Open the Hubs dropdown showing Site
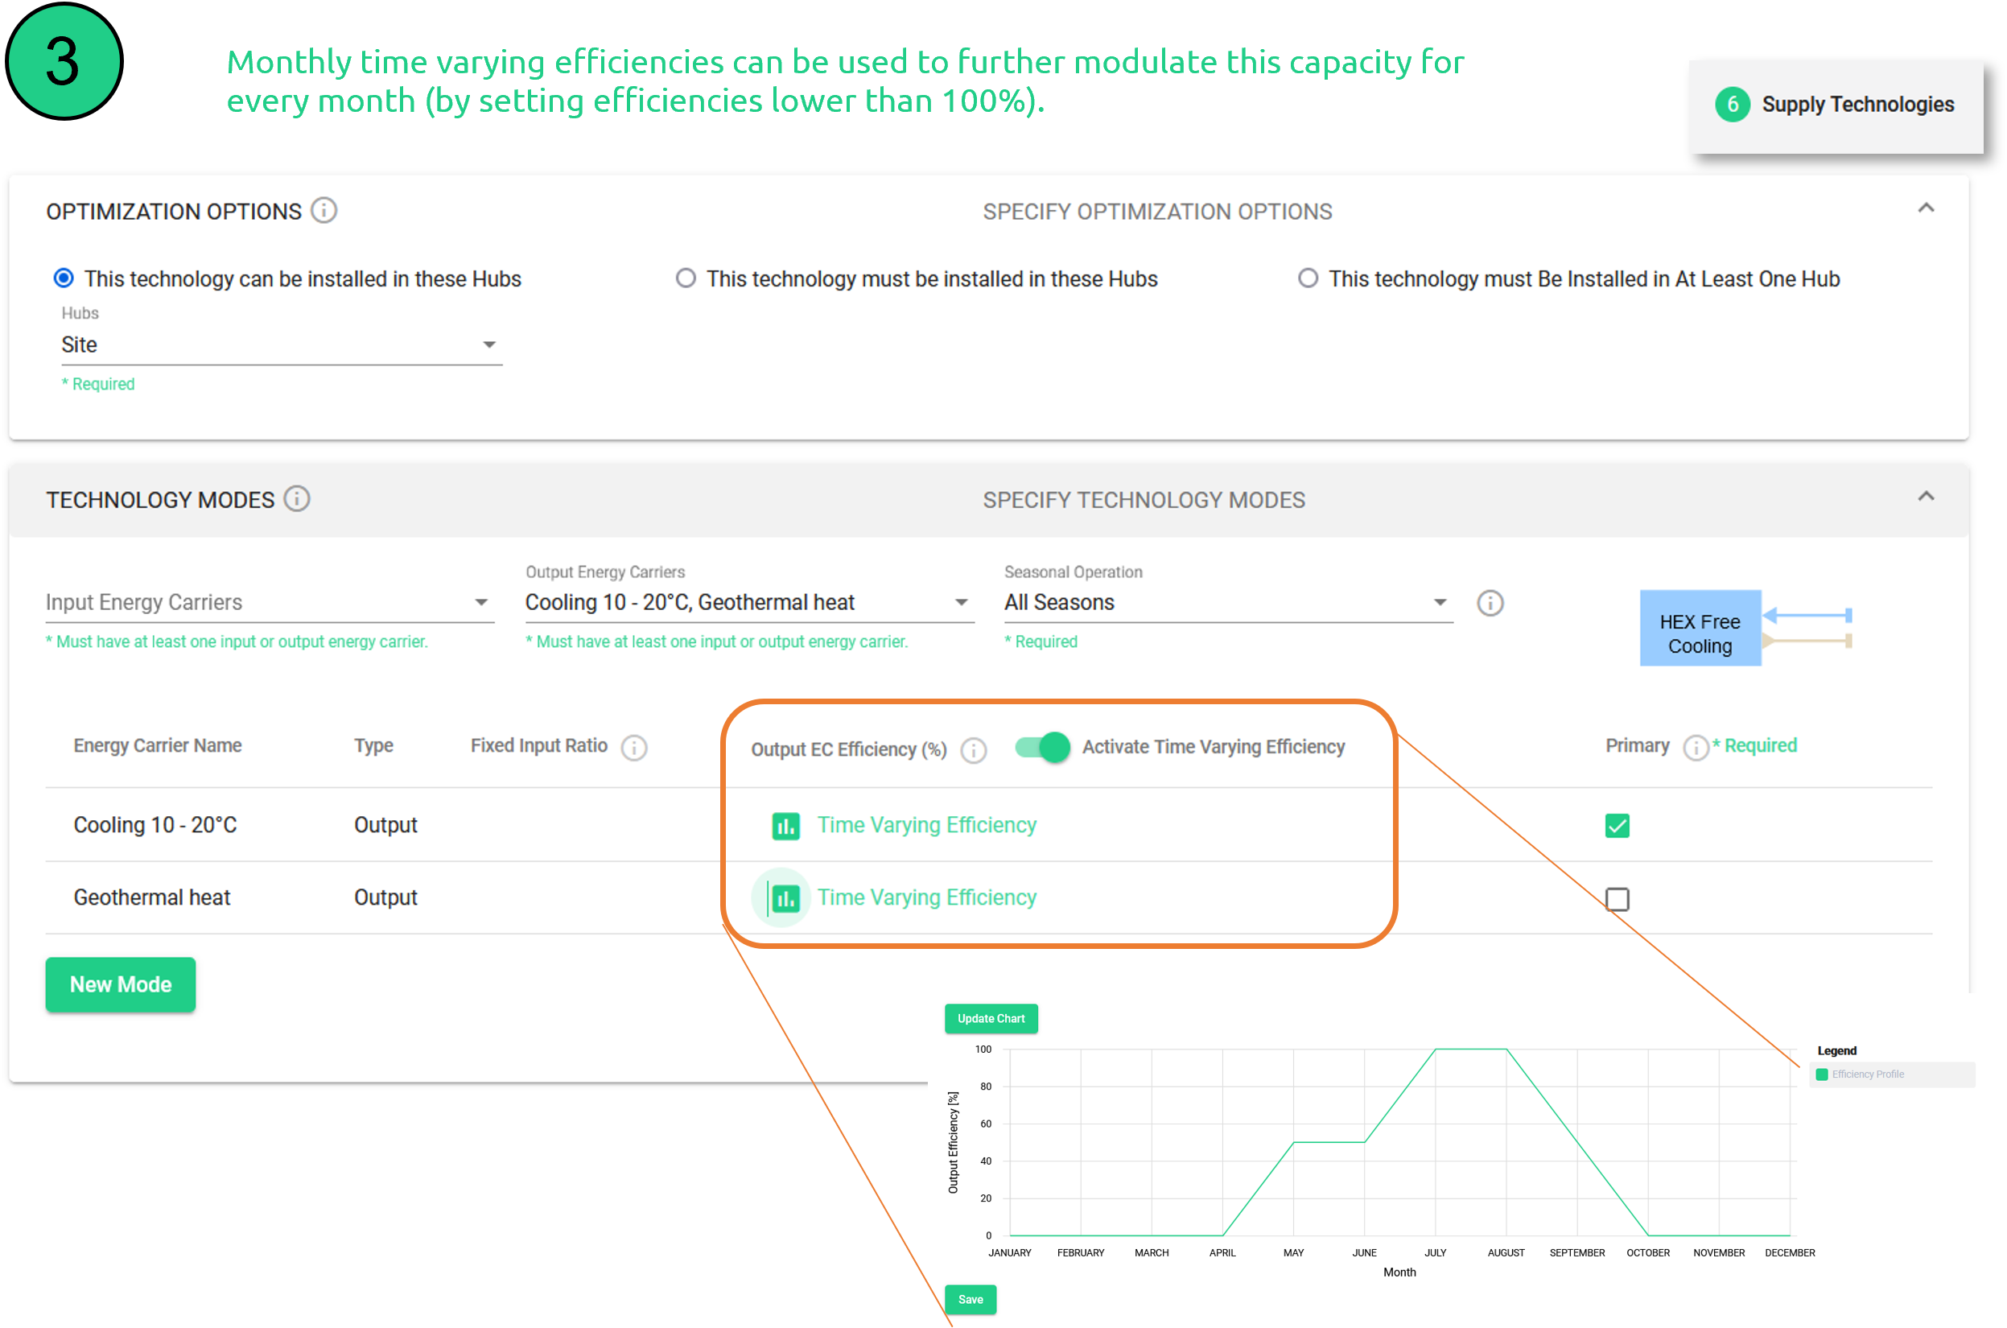 (279, 344)
